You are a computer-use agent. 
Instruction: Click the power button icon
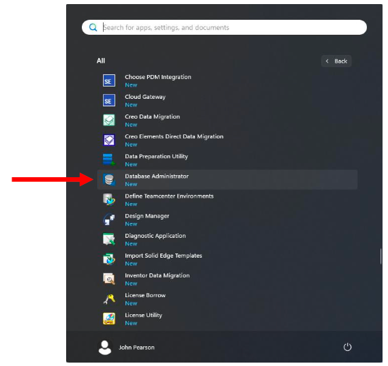pyautogui.click(x=347, y=347)
